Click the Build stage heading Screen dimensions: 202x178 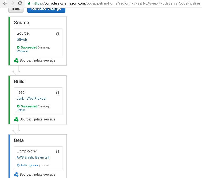pyautogui.click(x=19, y=82)
